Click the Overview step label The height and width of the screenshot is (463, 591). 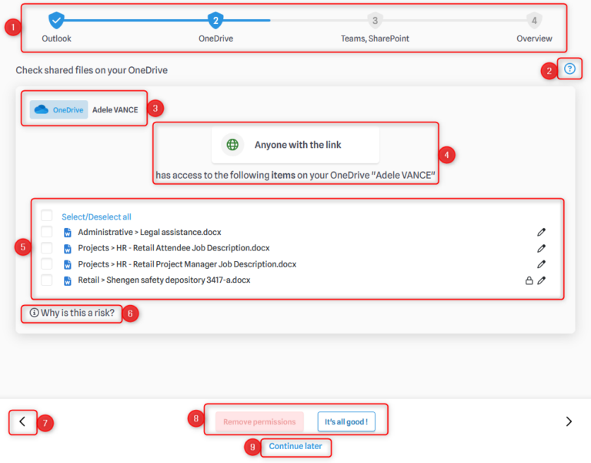[534, 39]
